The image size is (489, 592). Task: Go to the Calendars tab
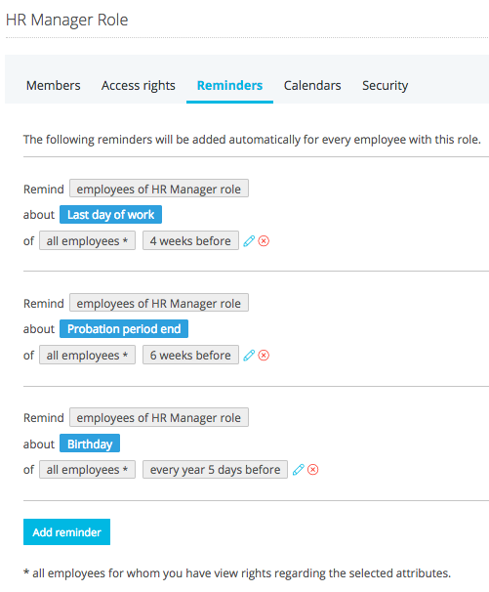[312, 85]
